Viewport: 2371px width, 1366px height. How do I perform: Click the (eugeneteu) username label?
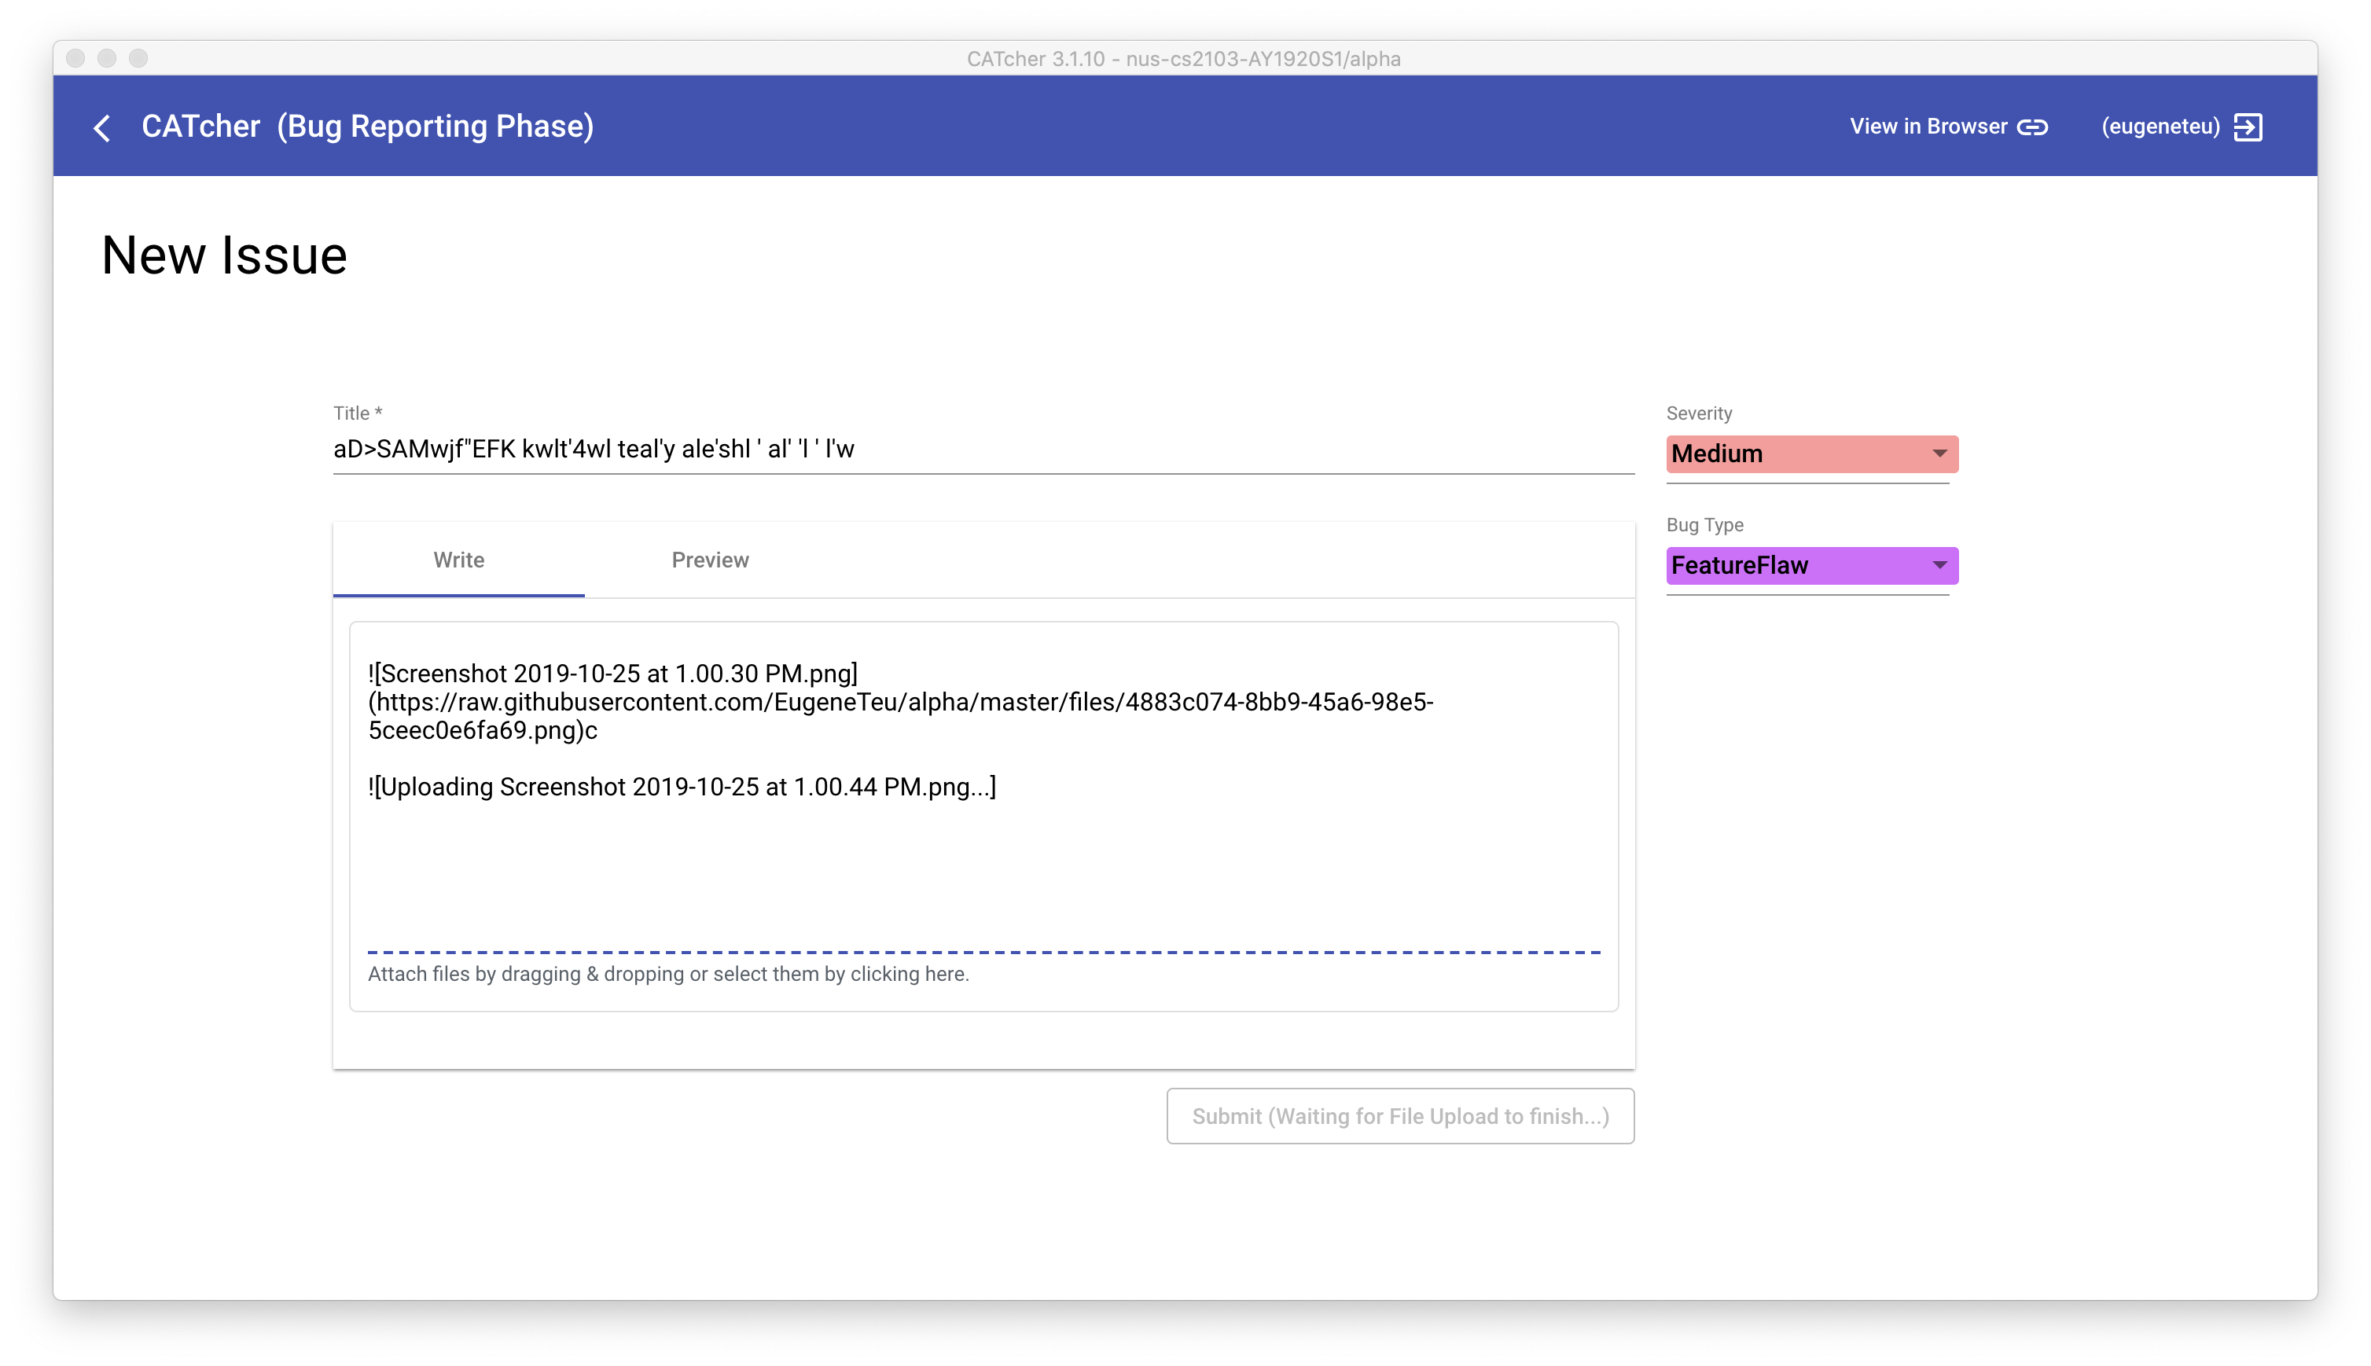(2160, 127)
